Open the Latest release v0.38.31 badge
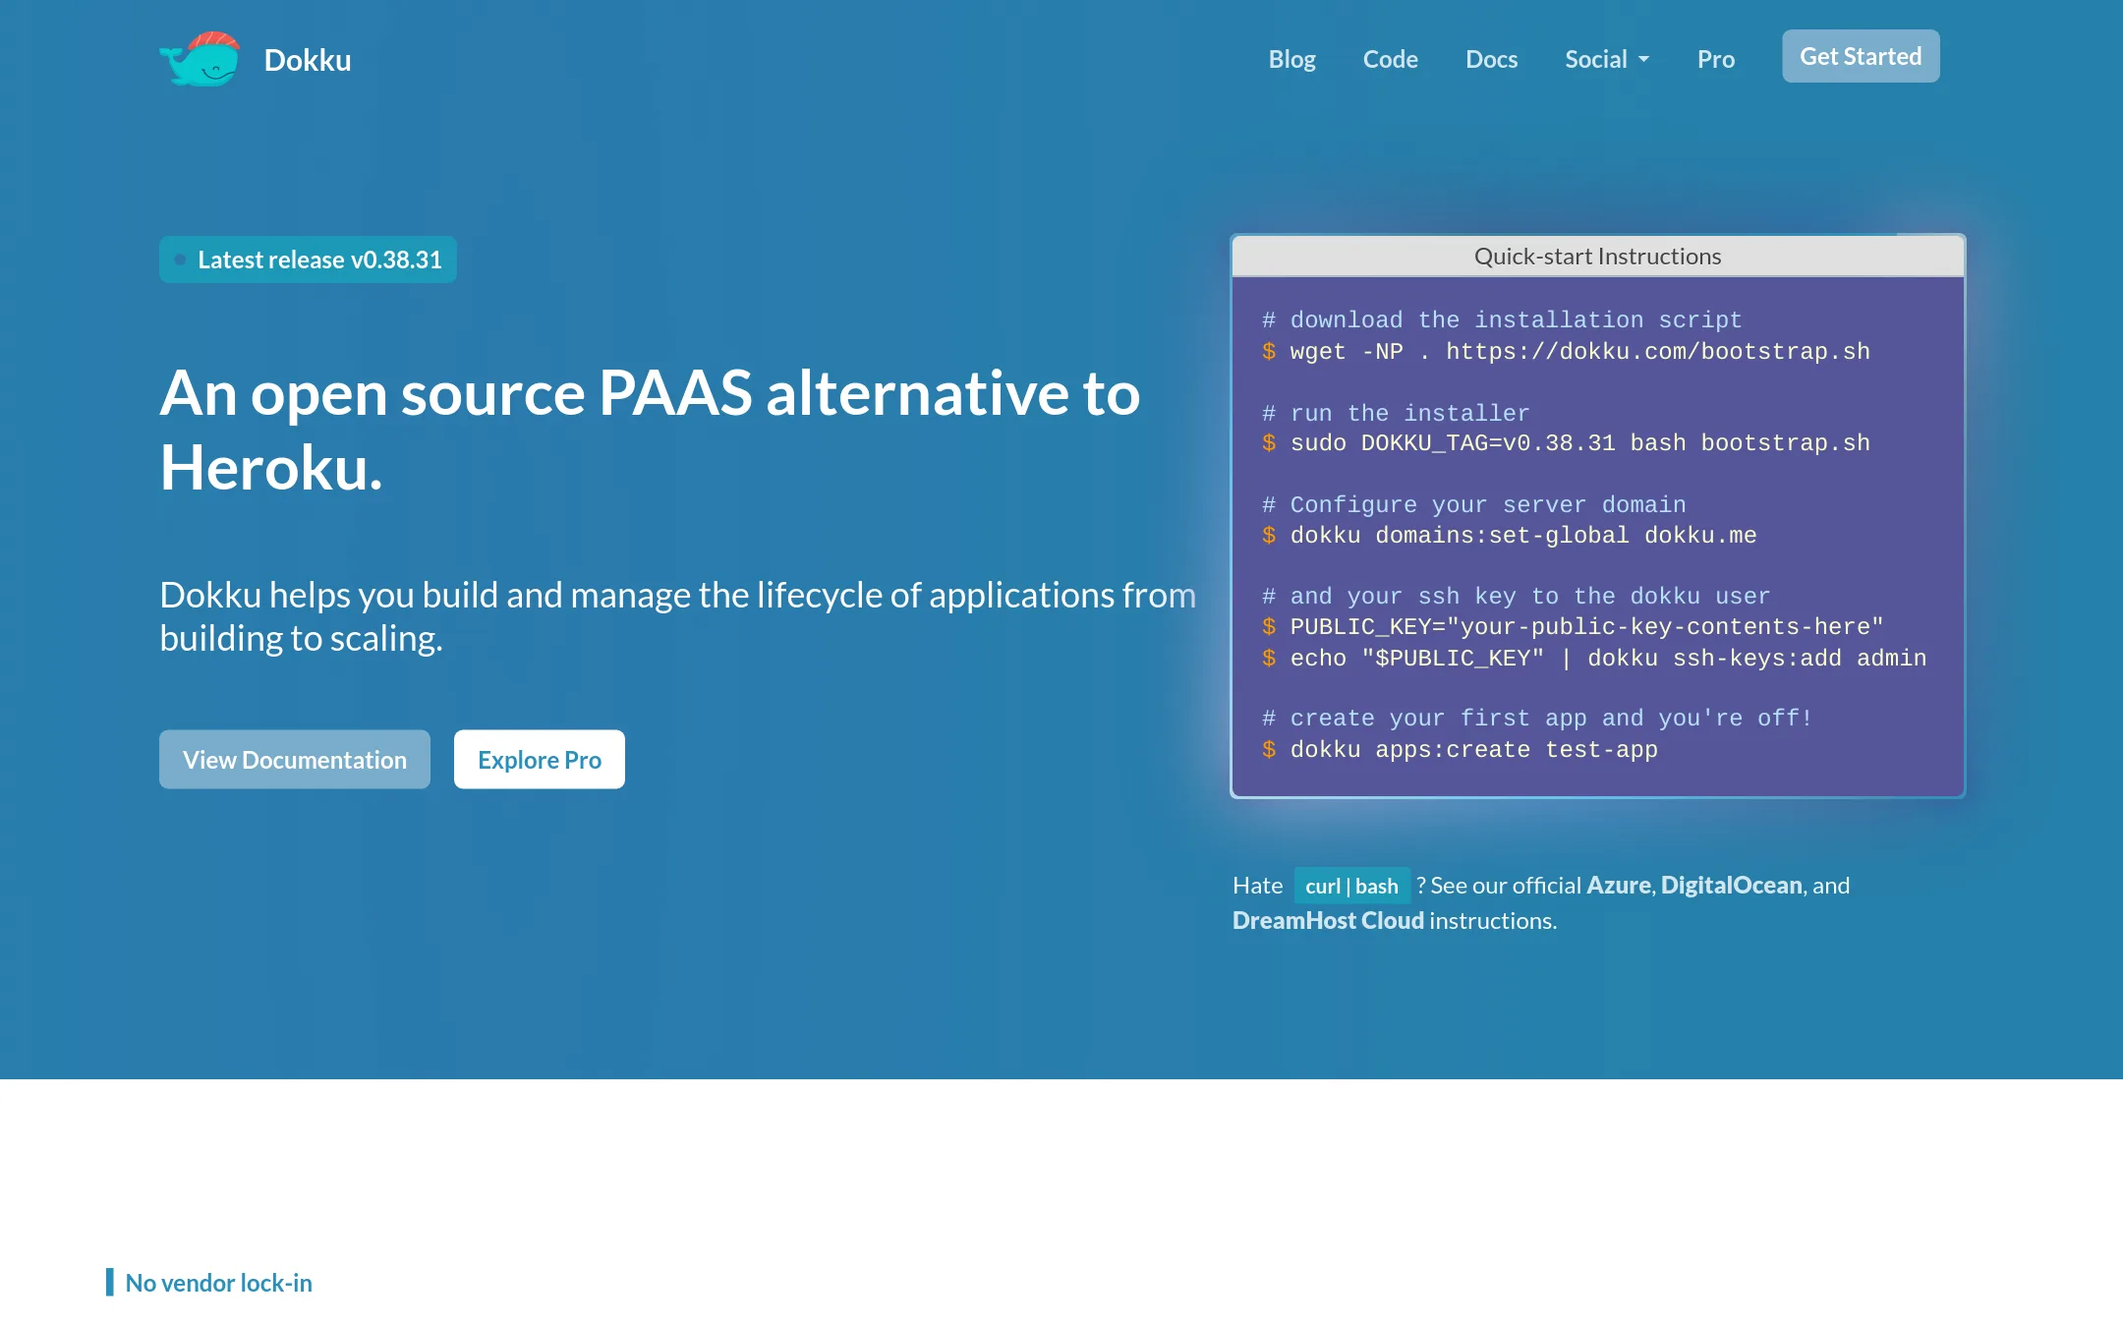 [x=308, y=260]
